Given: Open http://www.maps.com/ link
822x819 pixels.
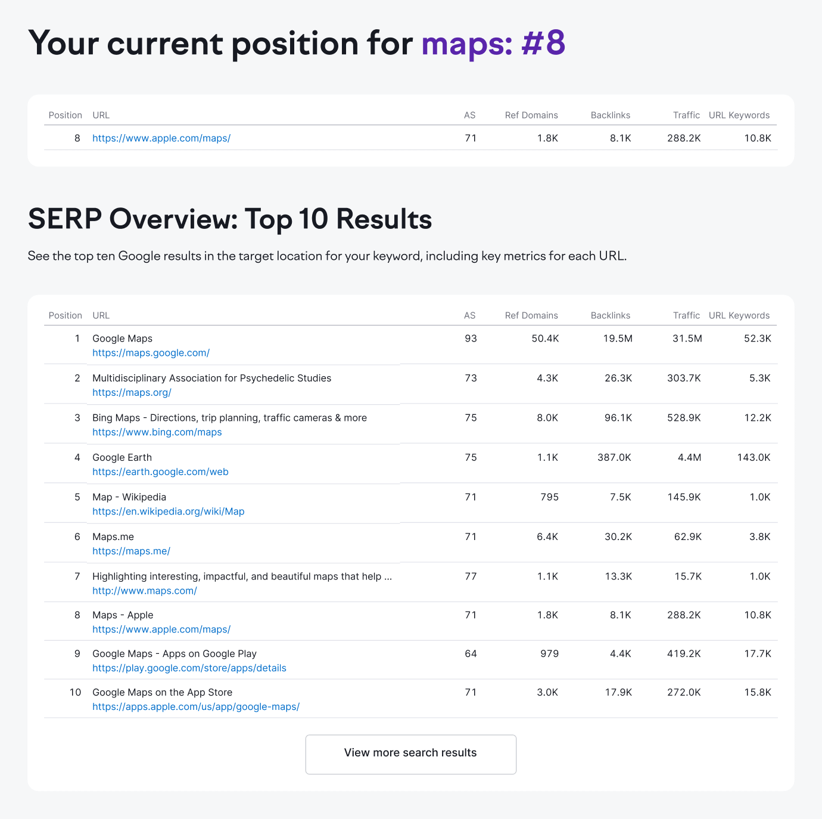Looking at the screenshot, I should 144,591.
